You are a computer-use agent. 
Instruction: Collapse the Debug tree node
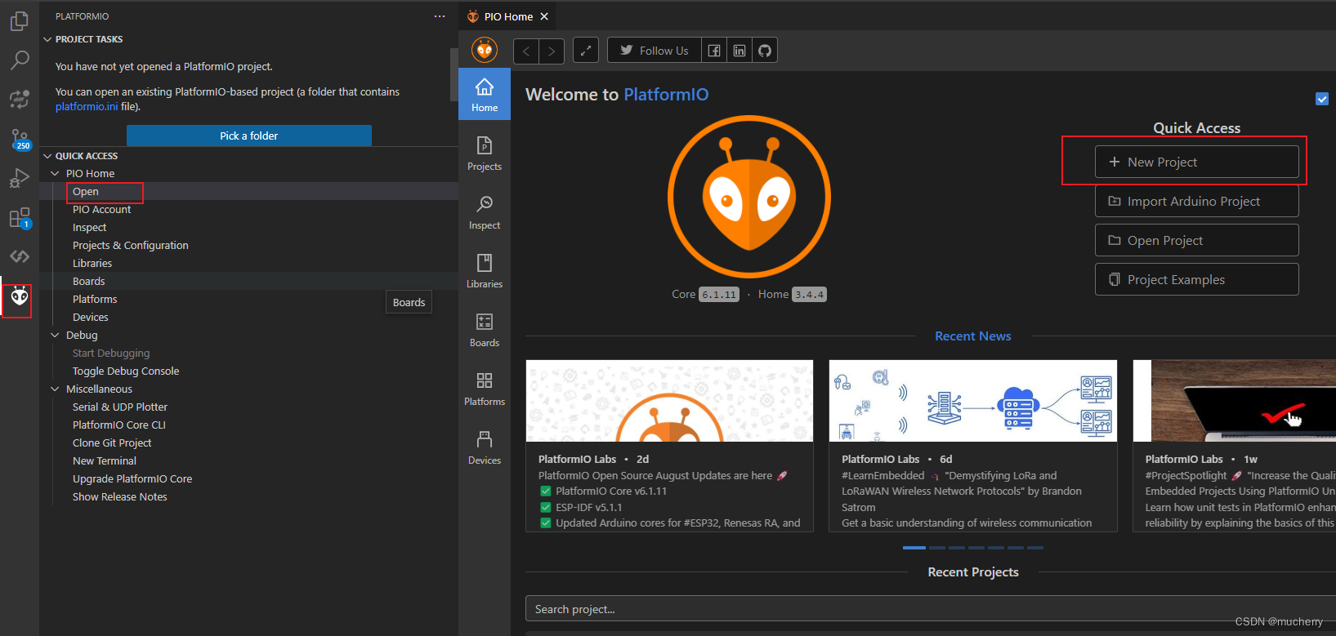point(56,336)
